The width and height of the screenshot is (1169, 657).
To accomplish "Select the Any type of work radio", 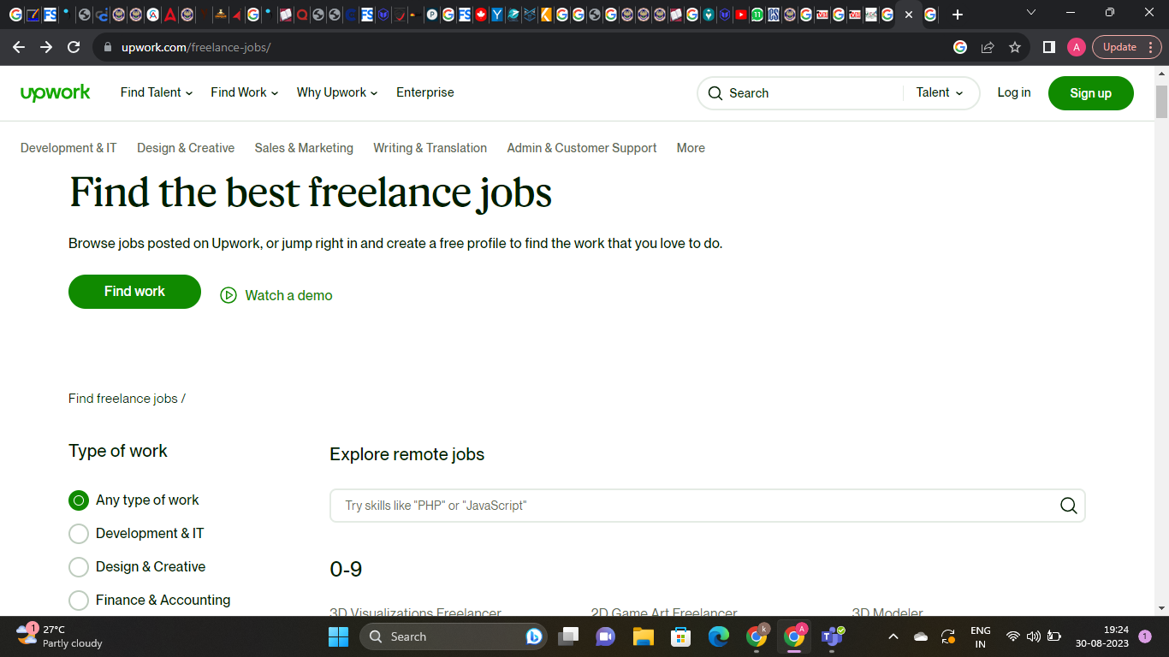I will [x=79, y=500].
